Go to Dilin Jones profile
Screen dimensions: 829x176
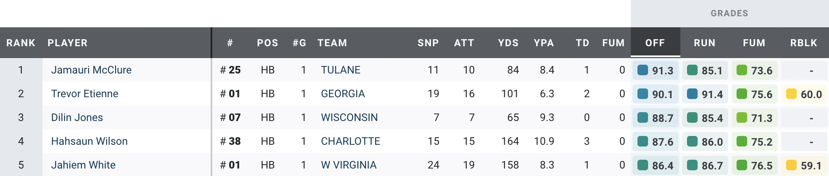click(77, 117)
